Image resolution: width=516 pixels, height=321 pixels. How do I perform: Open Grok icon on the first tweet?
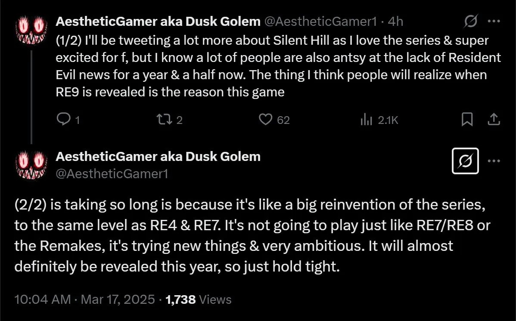click(x=471, y=21)
